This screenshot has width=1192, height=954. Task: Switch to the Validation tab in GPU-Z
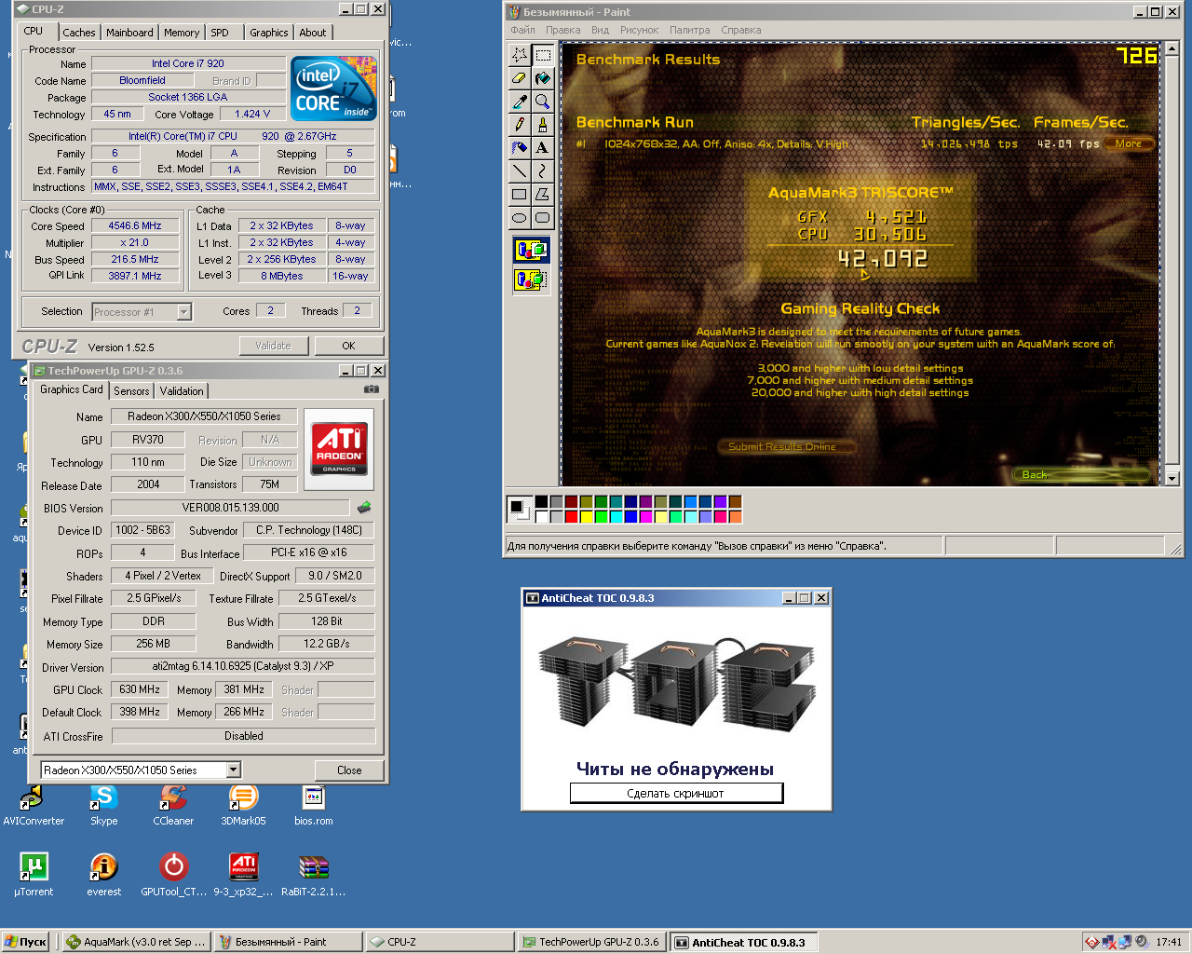click(x=181, y=391)
